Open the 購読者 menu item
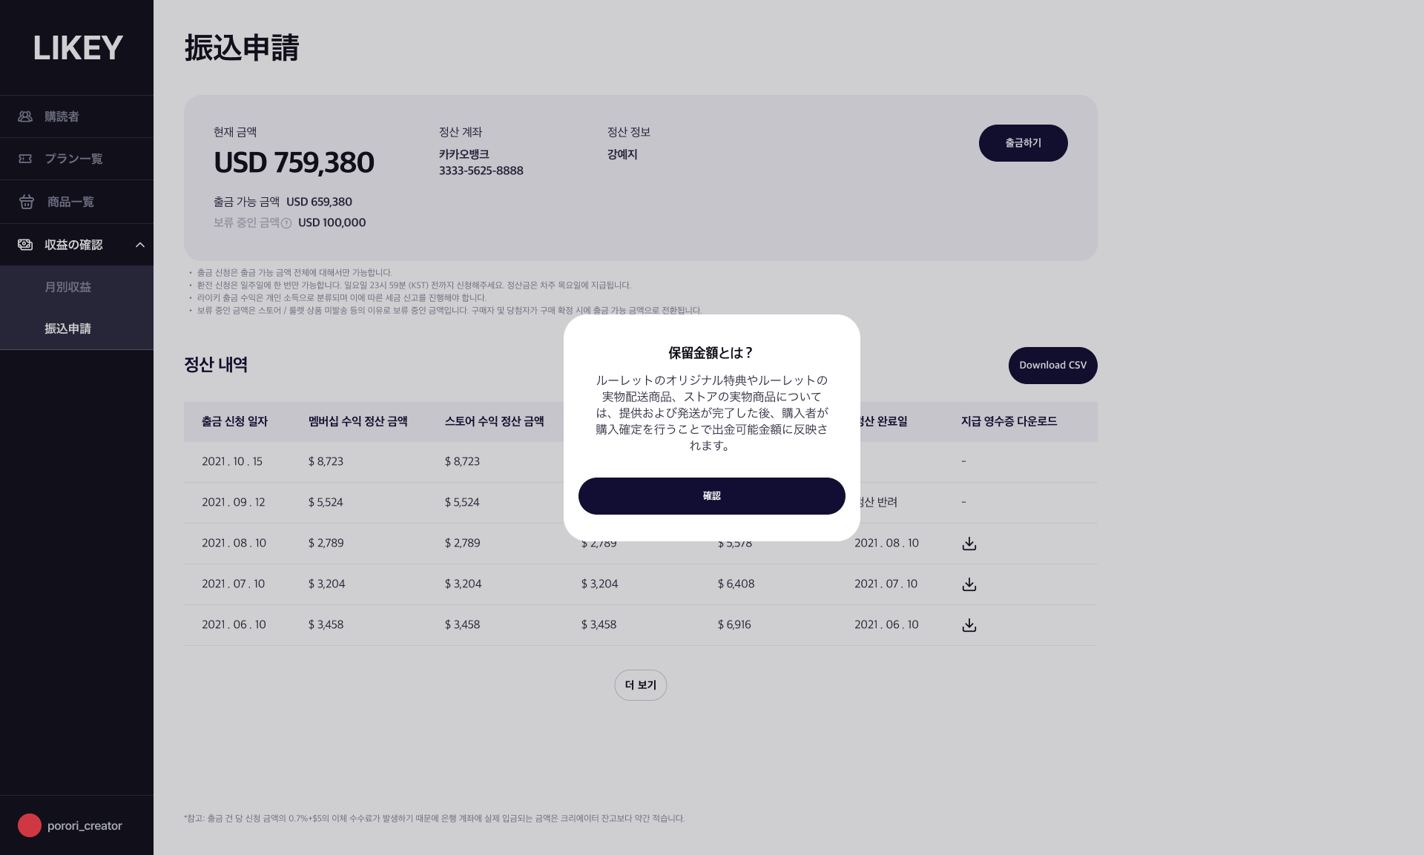This screenshot has height=855, width=1424. [62, 116]
